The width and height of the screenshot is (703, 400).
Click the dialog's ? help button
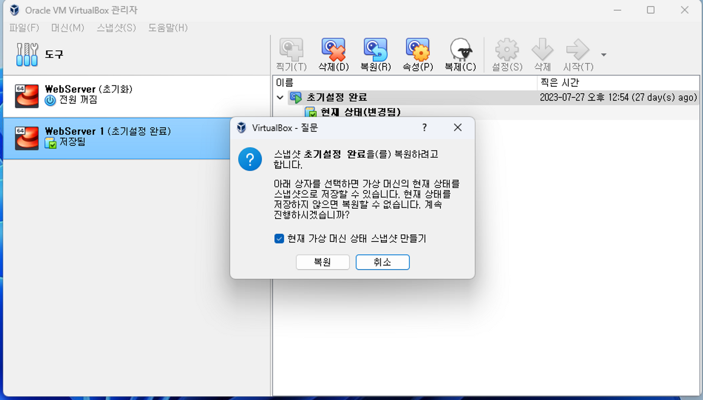[424, 128]
